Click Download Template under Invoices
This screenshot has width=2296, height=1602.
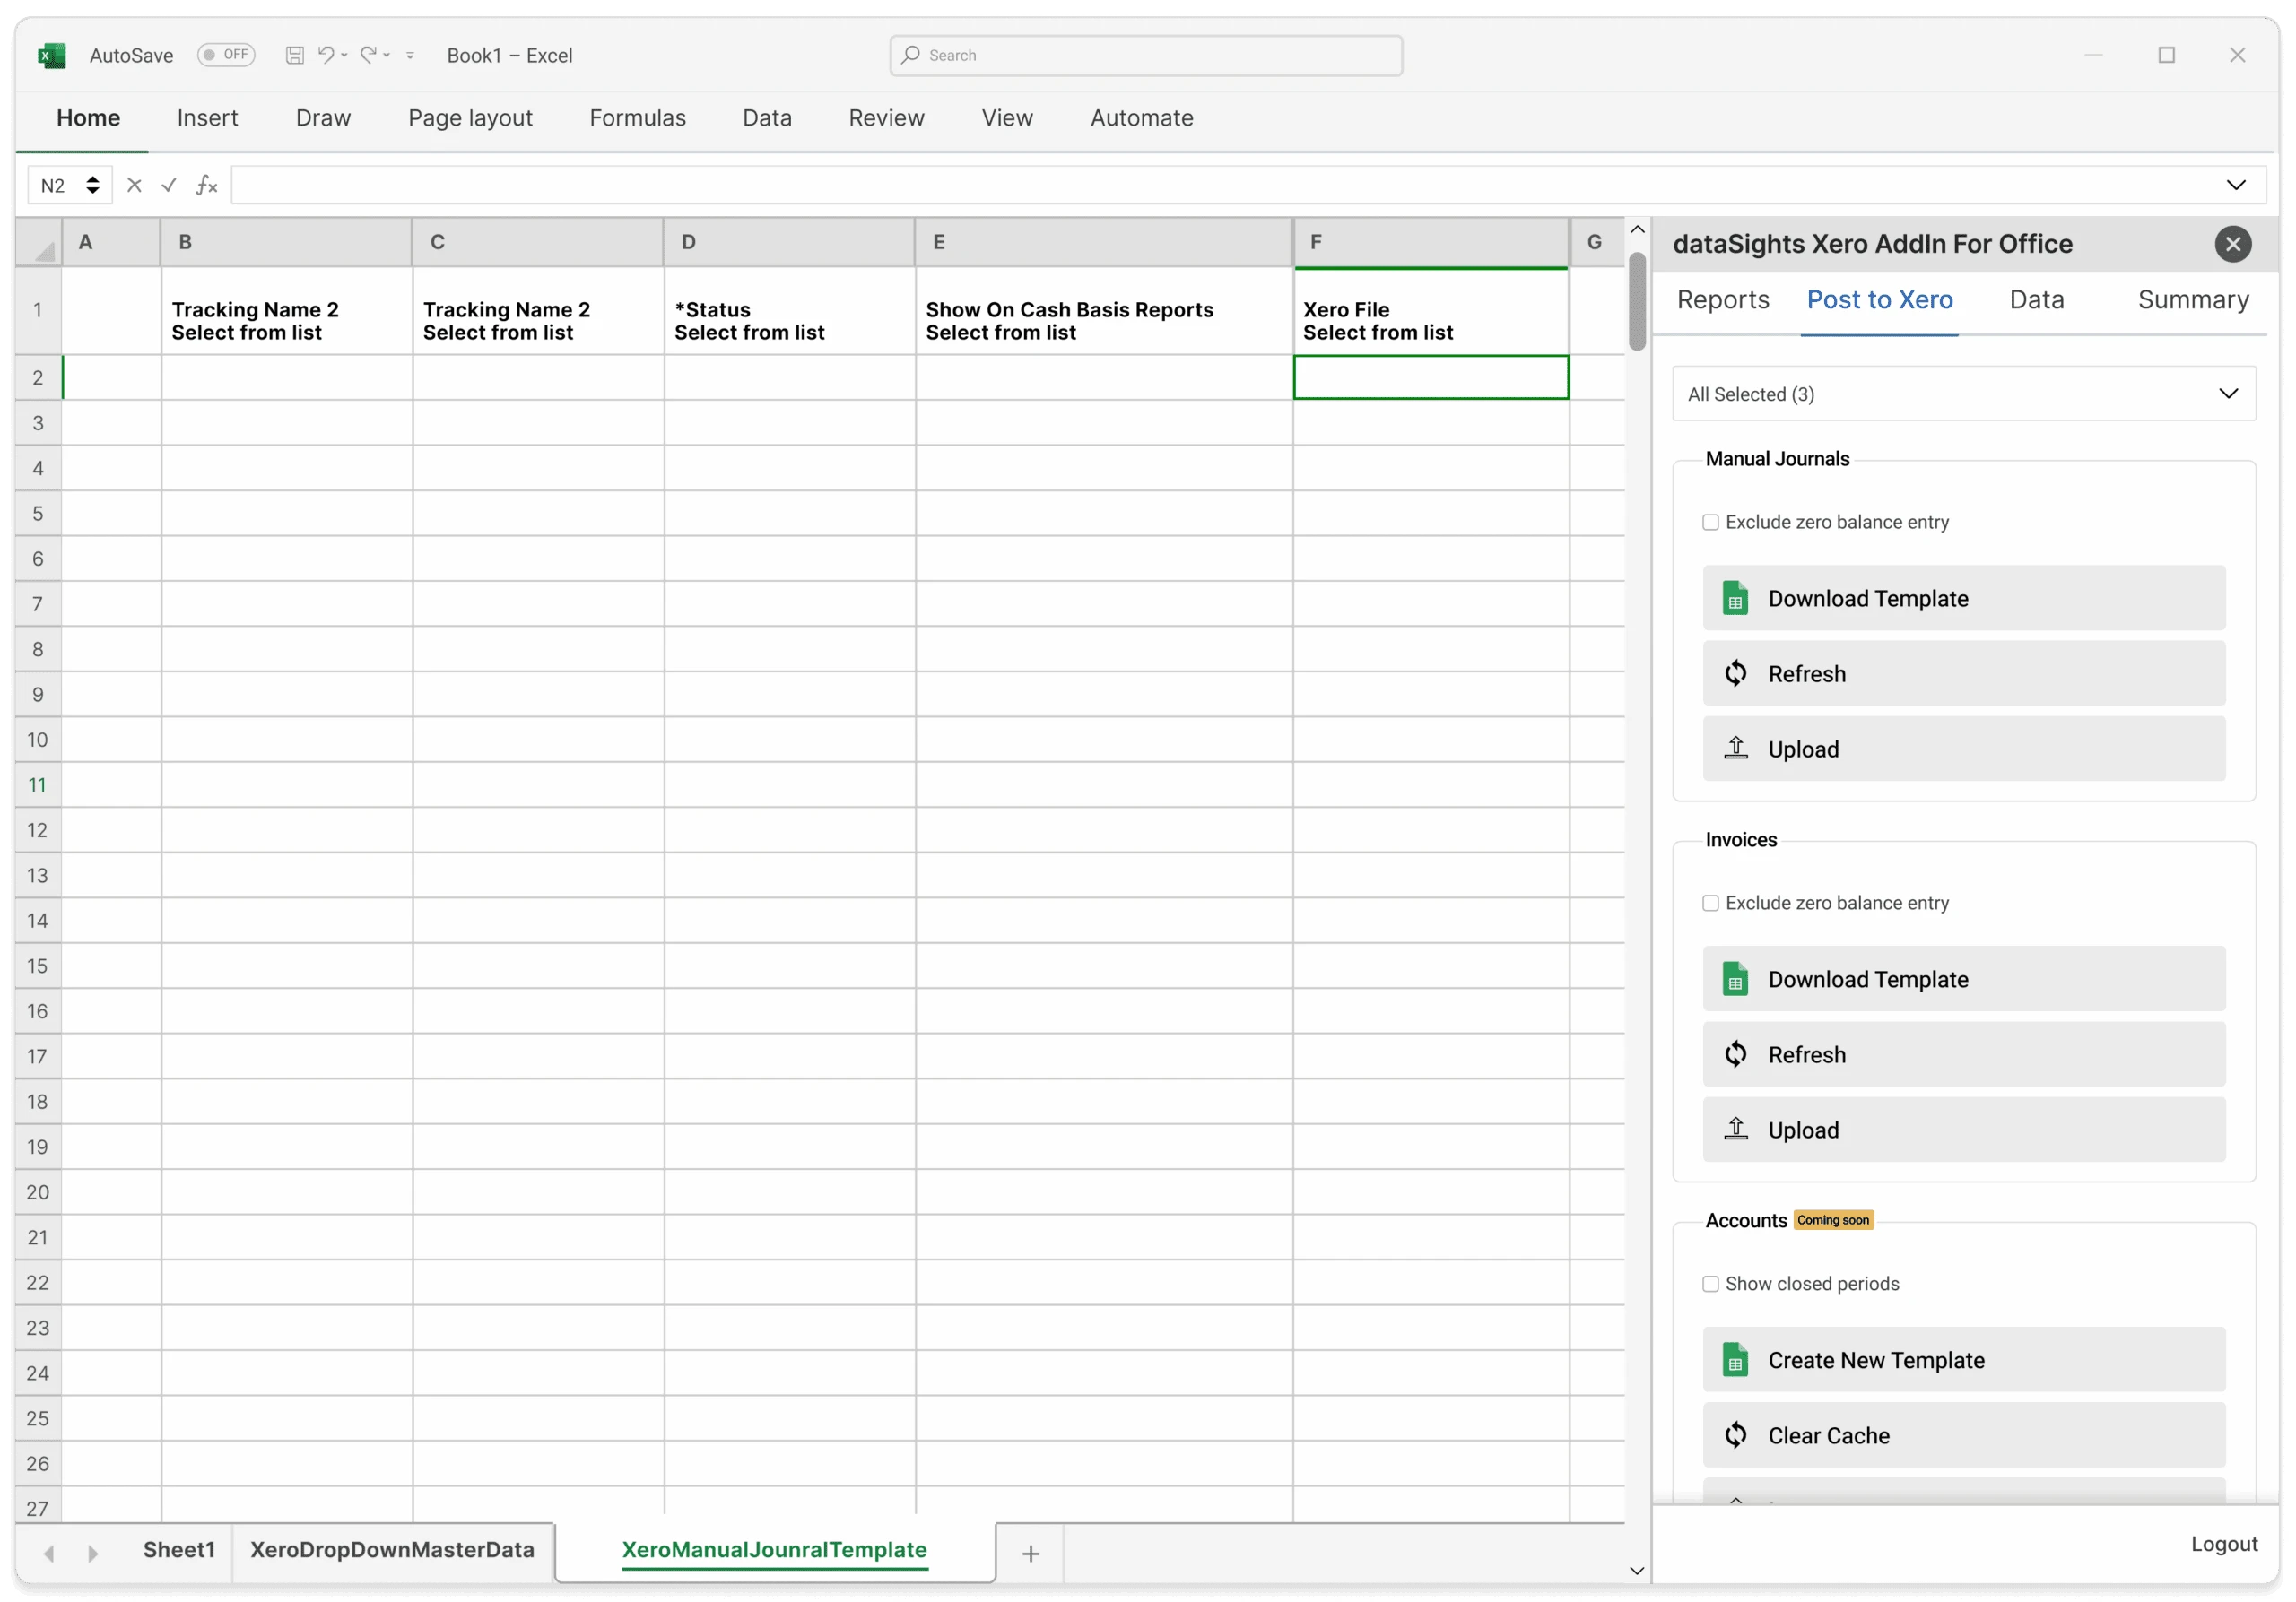tap(1964, 979)
